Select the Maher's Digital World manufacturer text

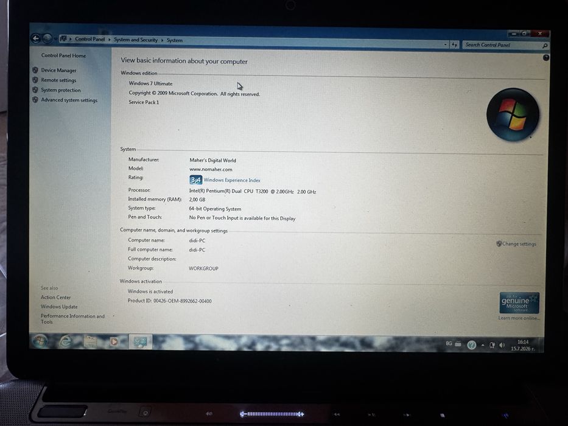click(x=212, y=160)
